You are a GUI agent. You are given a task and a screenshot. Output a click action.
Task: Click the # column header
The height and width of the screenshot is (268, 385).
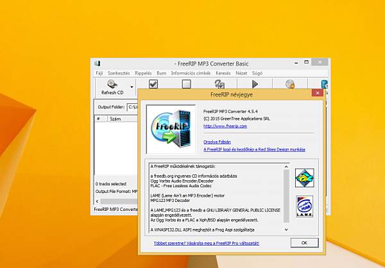click(101, 119)
